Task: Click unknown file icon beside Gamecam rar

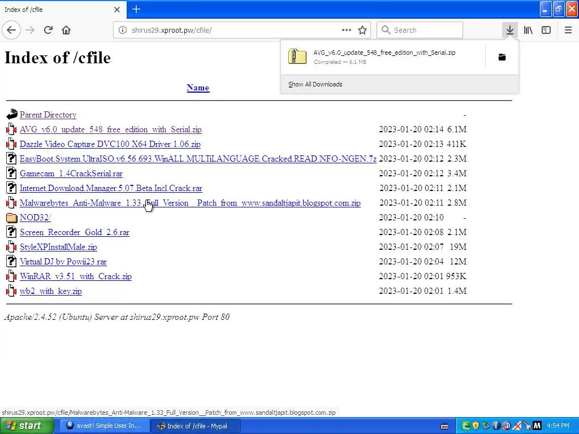Action: coord(11,173)
